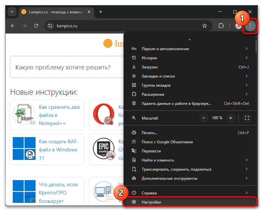Open site information icon in address bar
The image size is (263, 211).
(50, 26)
